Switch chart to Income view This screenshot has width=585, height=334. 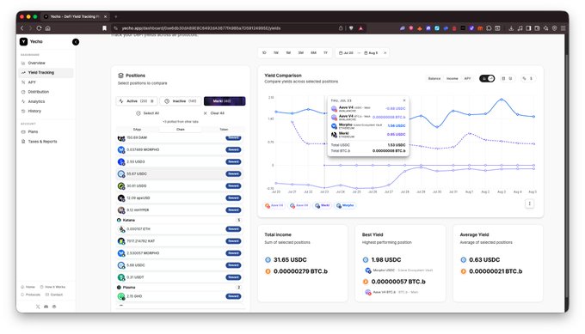tap(453, 79)
